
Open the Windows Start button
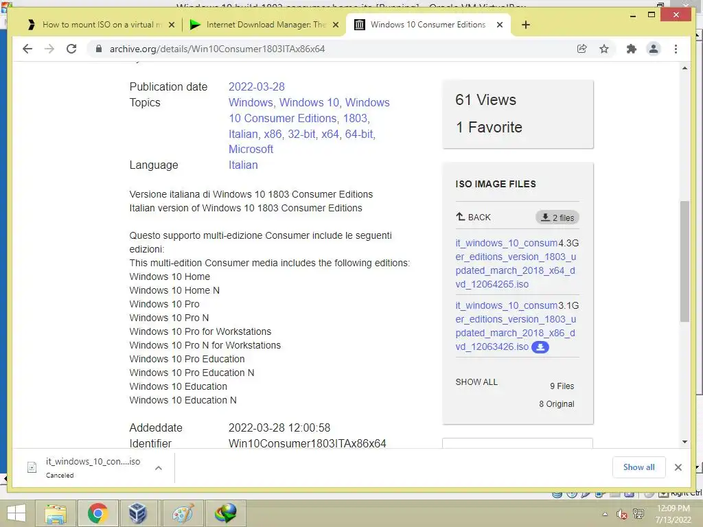pos(16,513)
